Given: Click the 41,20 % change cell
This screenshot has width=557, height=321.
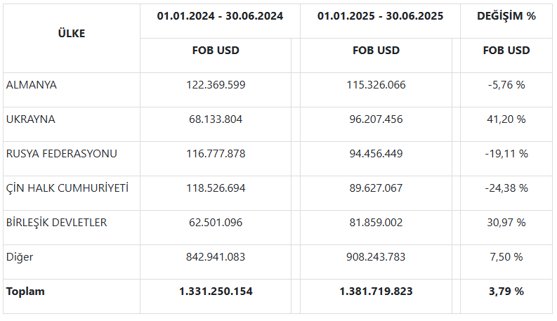Looking at the screenshot, I should [506, 119].
